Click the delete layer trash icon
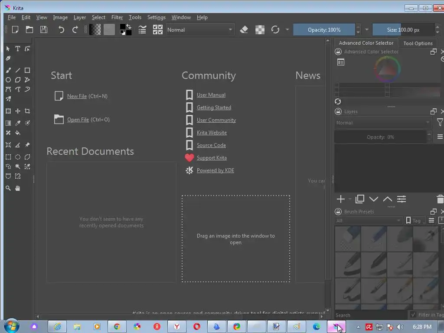444x333 pixels. pos(440,199)
